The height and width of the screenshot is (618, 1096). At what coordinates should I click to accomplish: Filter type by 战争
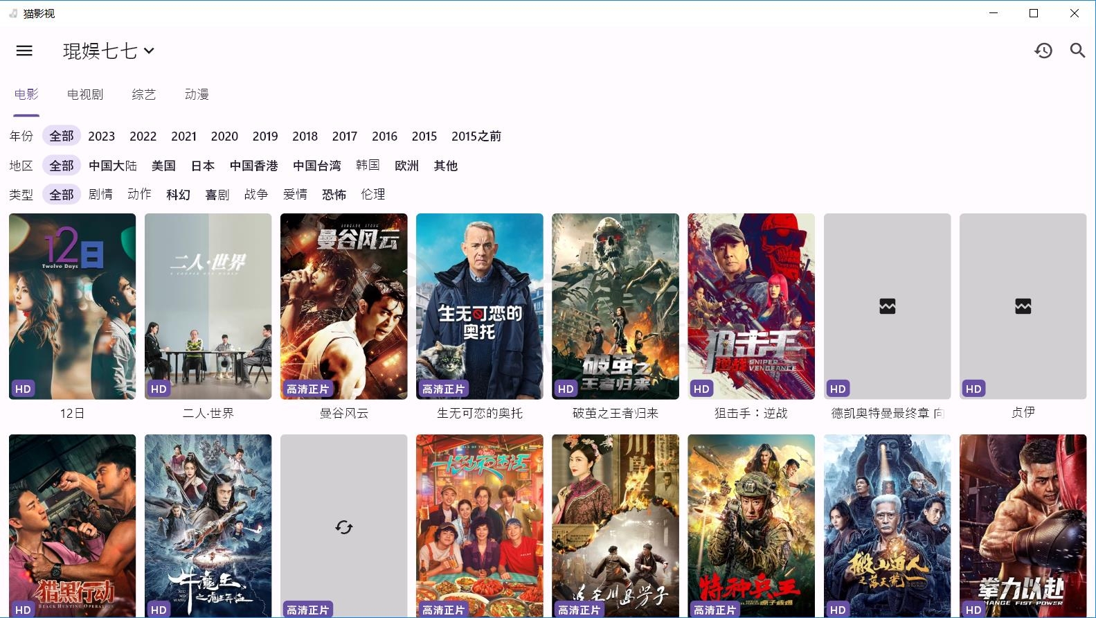256,194
